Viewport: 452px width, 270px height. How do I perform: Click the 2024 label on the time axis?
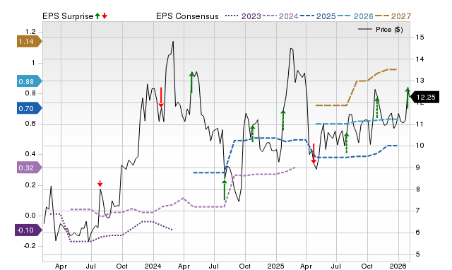click(153, 266)
